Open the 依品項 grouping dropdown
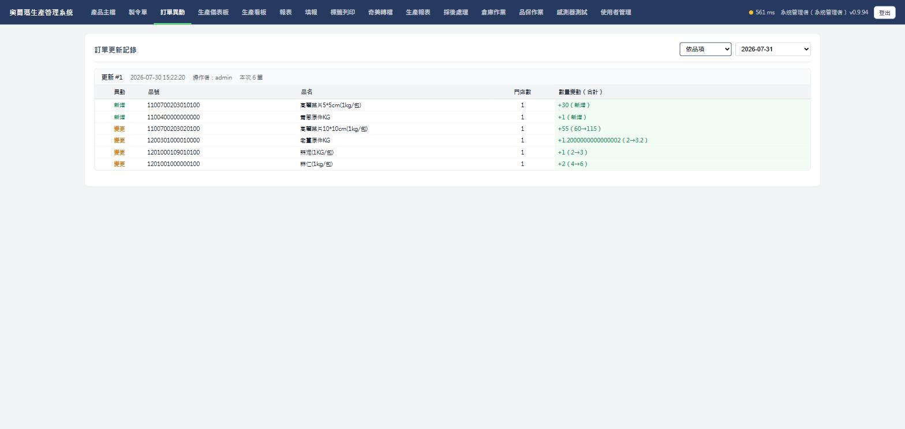The height and width of the screenshot is (429, 905). click(x=705, y=50)
